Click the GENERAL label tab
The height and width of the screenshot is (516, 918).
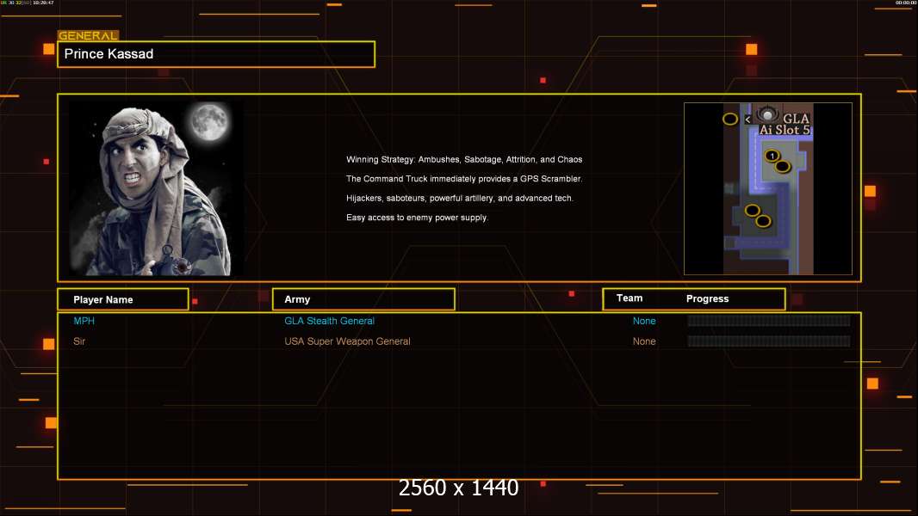tap(87, 36)
